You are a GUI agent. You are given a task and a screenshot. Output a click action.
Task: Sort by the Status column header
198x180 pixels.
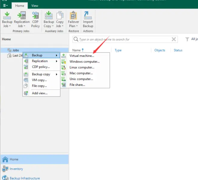178,50
